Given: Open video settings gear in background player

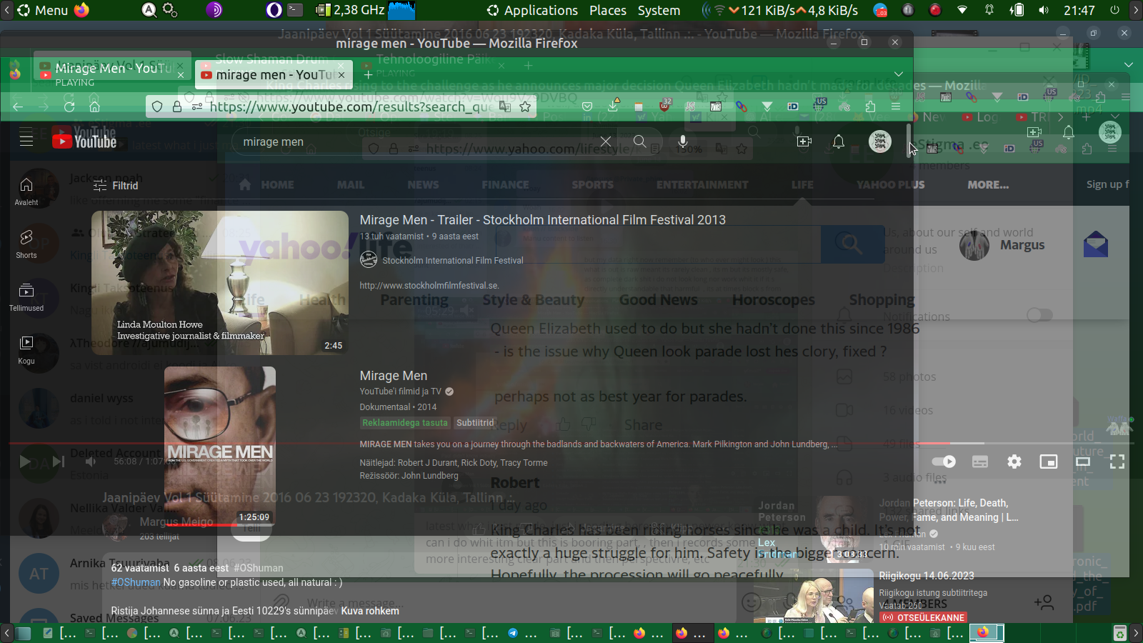Looking at the screenshot, I should pos(1014,462).
